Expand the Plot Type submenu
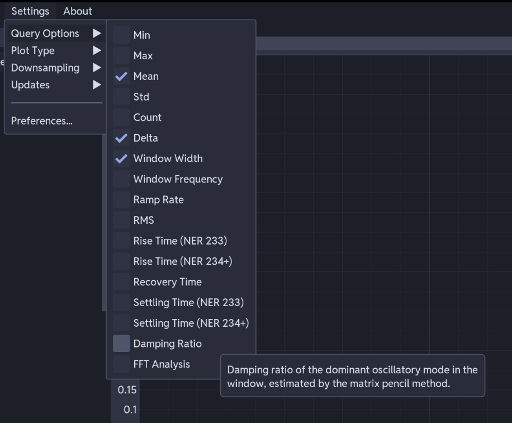This screenshot has width=512, height=423. pyautogui.click(x=56, y=51)
